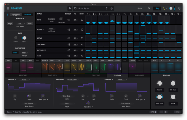This screenshot has height=120, width=187.
Task: Click the Apply randomize button
Action: click(x=30, y=24)
